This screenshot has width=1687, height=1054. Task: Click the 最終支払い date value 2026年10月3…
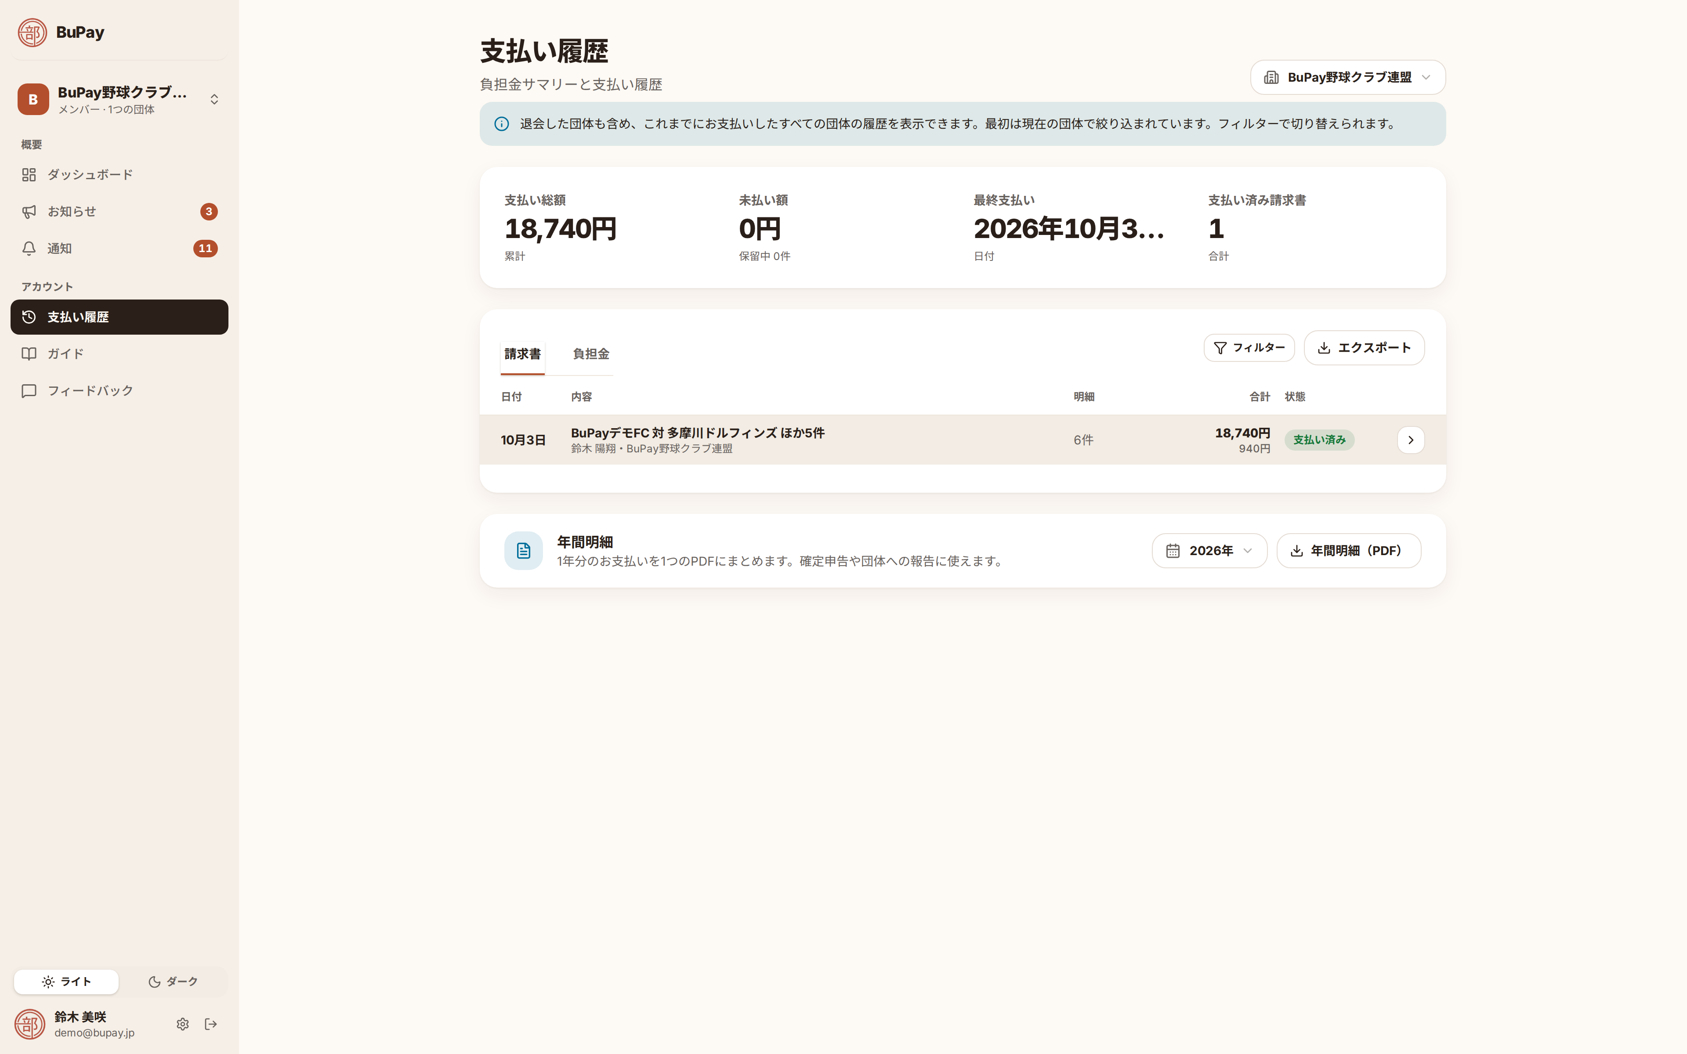pyautogui.click(x=1068, y=229)
